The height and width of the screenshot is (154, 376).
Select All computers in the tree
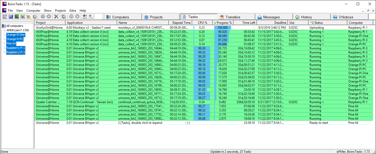pyautogui.click(x=15, y=26)
